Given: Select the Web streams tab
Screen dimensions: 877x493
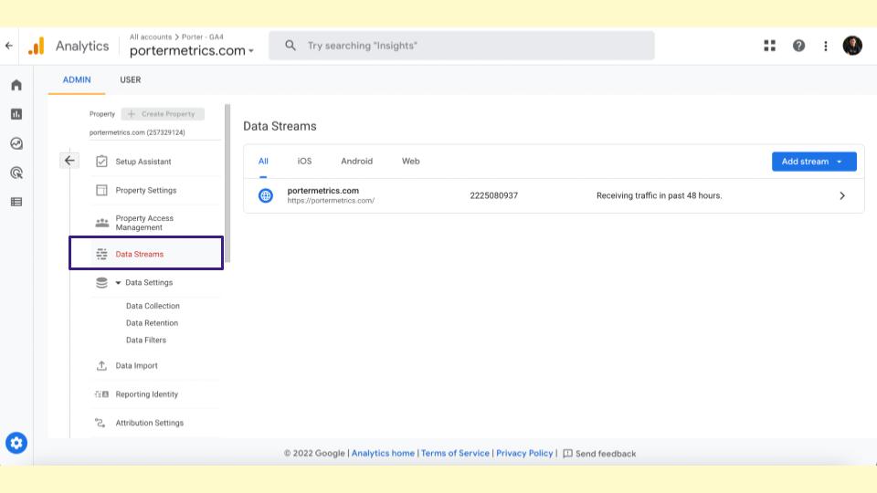Looking at the screenshot, I should [410, 161].
